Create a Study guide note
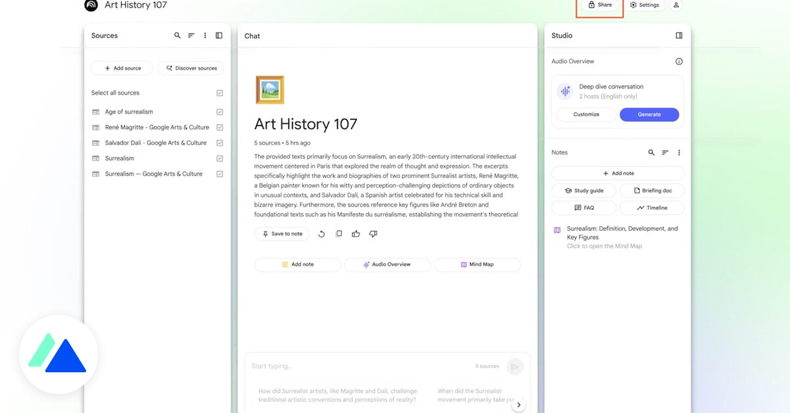Image resolution: width=790 pixels, height=413 pixels. click(x=583, y=190)
